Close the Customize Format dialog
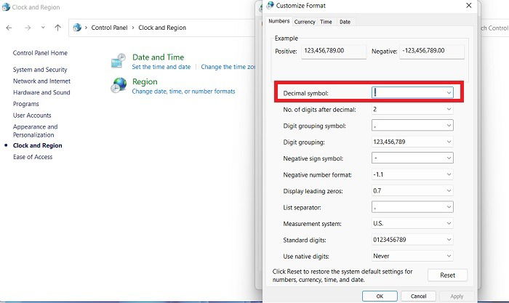509x303 pixels. [x=469, y=6]
